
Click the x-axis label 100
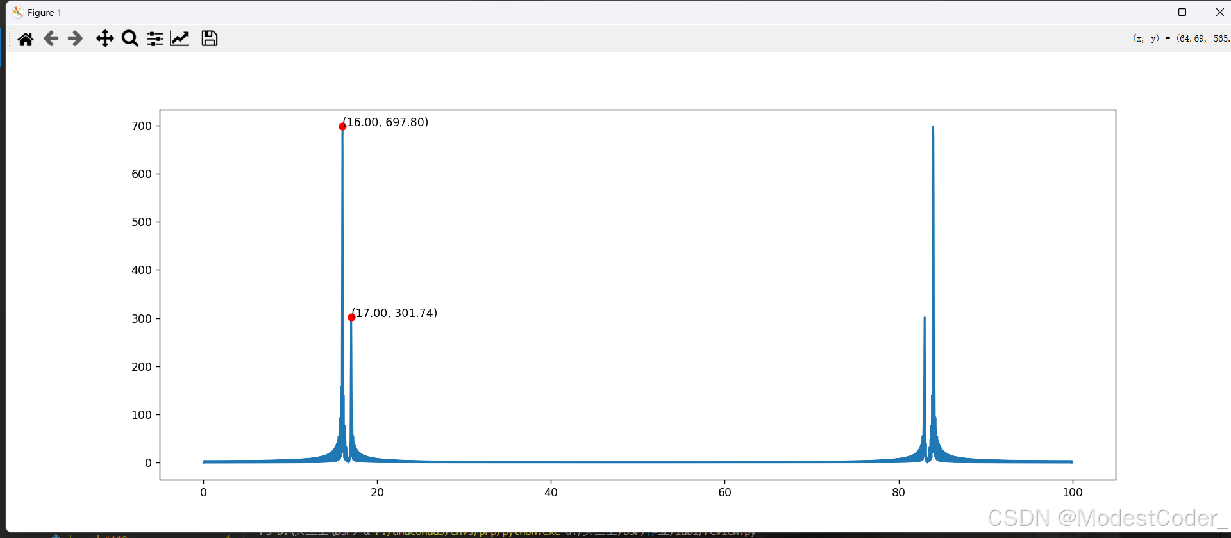point(1072,493)
